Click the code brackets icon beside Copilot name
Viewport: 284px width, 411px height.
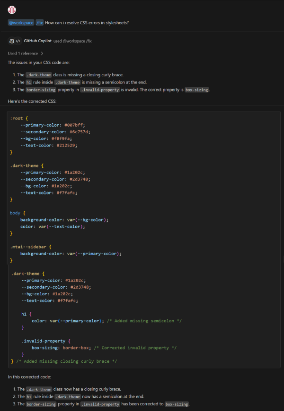(18, 41)
